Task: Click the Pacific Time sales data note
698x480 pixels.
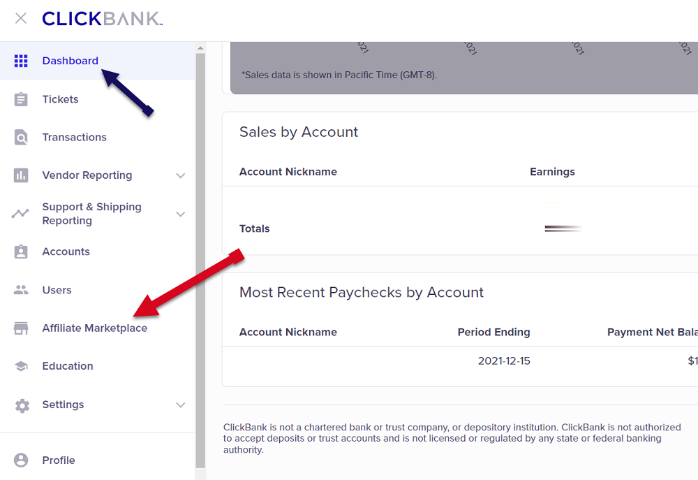Action: pos(339,75)
